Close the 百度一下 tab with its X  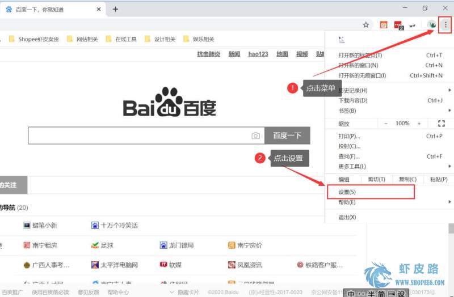coord(98,9)
